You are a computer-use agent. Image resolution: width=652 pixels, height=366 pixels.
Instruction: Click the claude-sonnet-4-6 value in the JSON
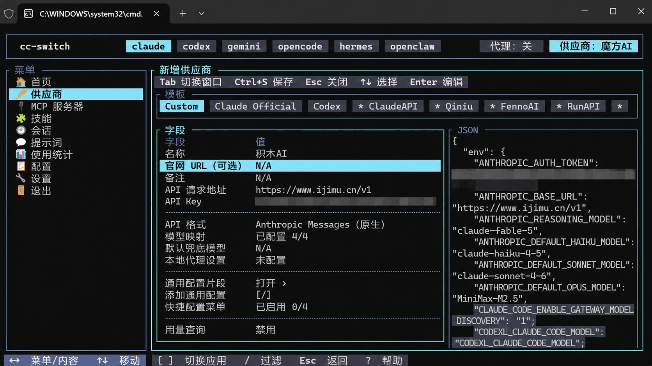502,276
